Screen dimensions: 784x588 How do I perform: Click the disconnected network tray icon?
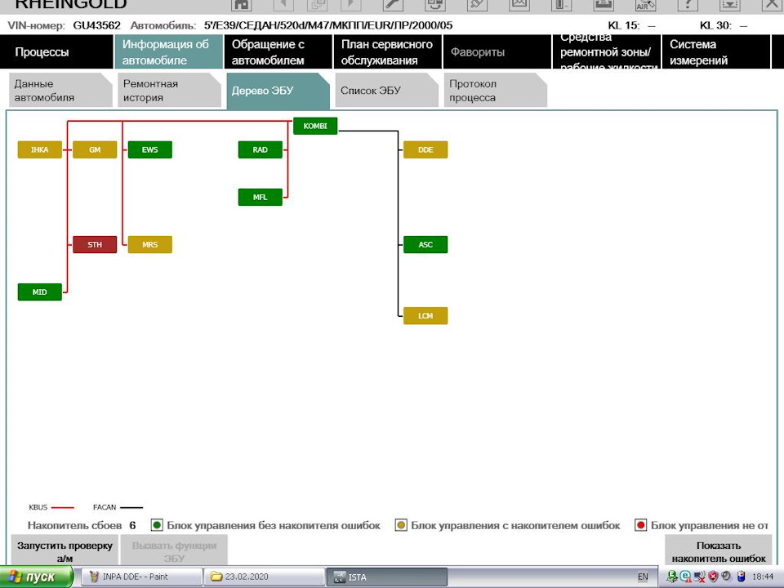point(699,577)
